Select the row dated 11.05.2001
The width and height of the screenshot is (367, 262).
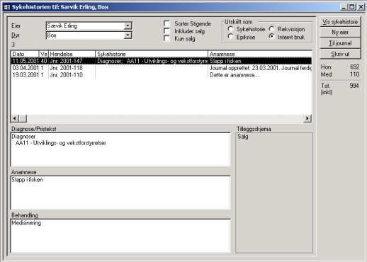(162, 61)
